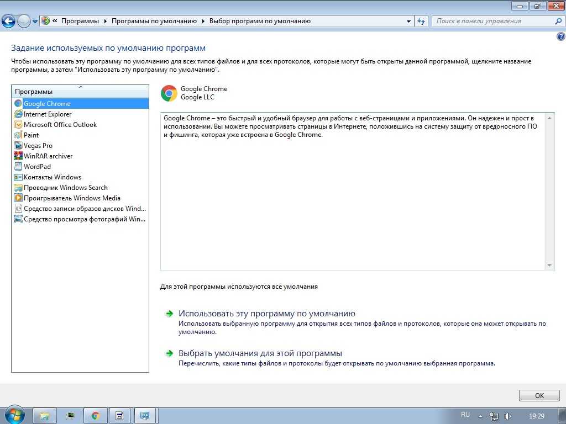Expand dropdown after Программы breadcrumb

pos(105,22)
